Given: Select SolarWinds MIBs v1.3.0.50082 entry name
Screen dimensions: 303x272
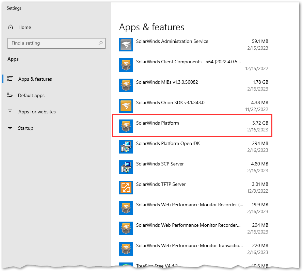Looking at the screenshot, I should (167, 82).
